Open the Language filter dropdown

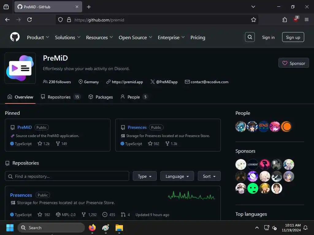click(177, 176)
